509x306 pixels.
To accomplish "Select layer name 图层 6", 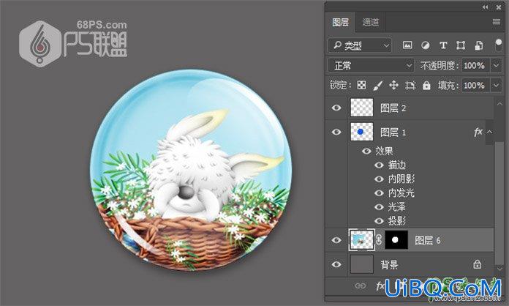I will coord(428,240).
